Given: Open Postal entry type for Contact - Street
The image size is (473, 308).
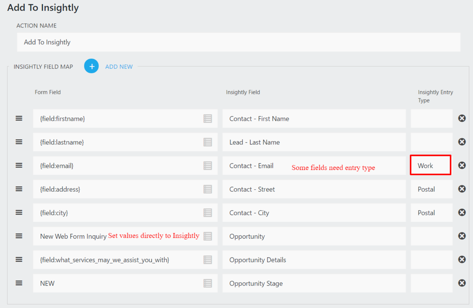Looking at the screenshot, I should (431, 189).
